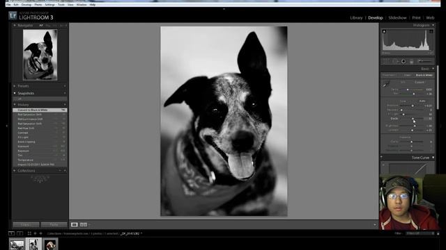Toggle highlight clipping indicator in histogram
Viewport: 446px width, 250px height.
(x=431, y=31)
